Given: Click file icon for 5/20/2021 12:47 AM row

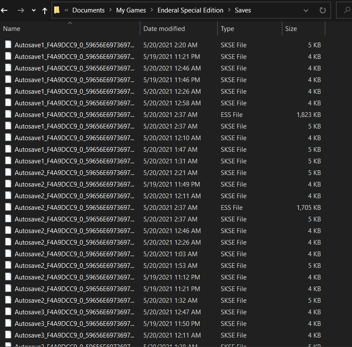Looking at the screenshot, I should [8, 311].
